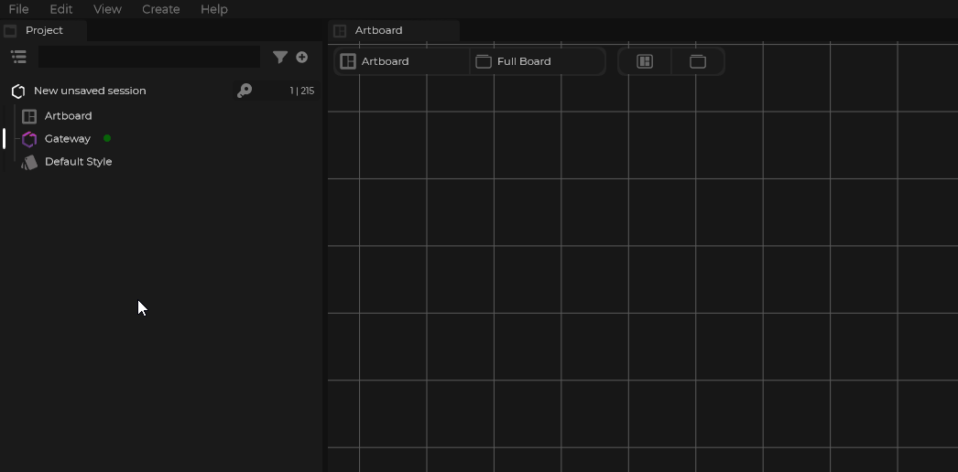Select Default Style in project tree
Viewport: 958px width, 472px height.
78,162
